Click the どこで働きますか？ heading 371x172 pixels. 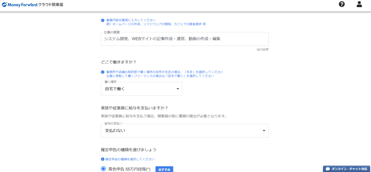pos(118,62)
